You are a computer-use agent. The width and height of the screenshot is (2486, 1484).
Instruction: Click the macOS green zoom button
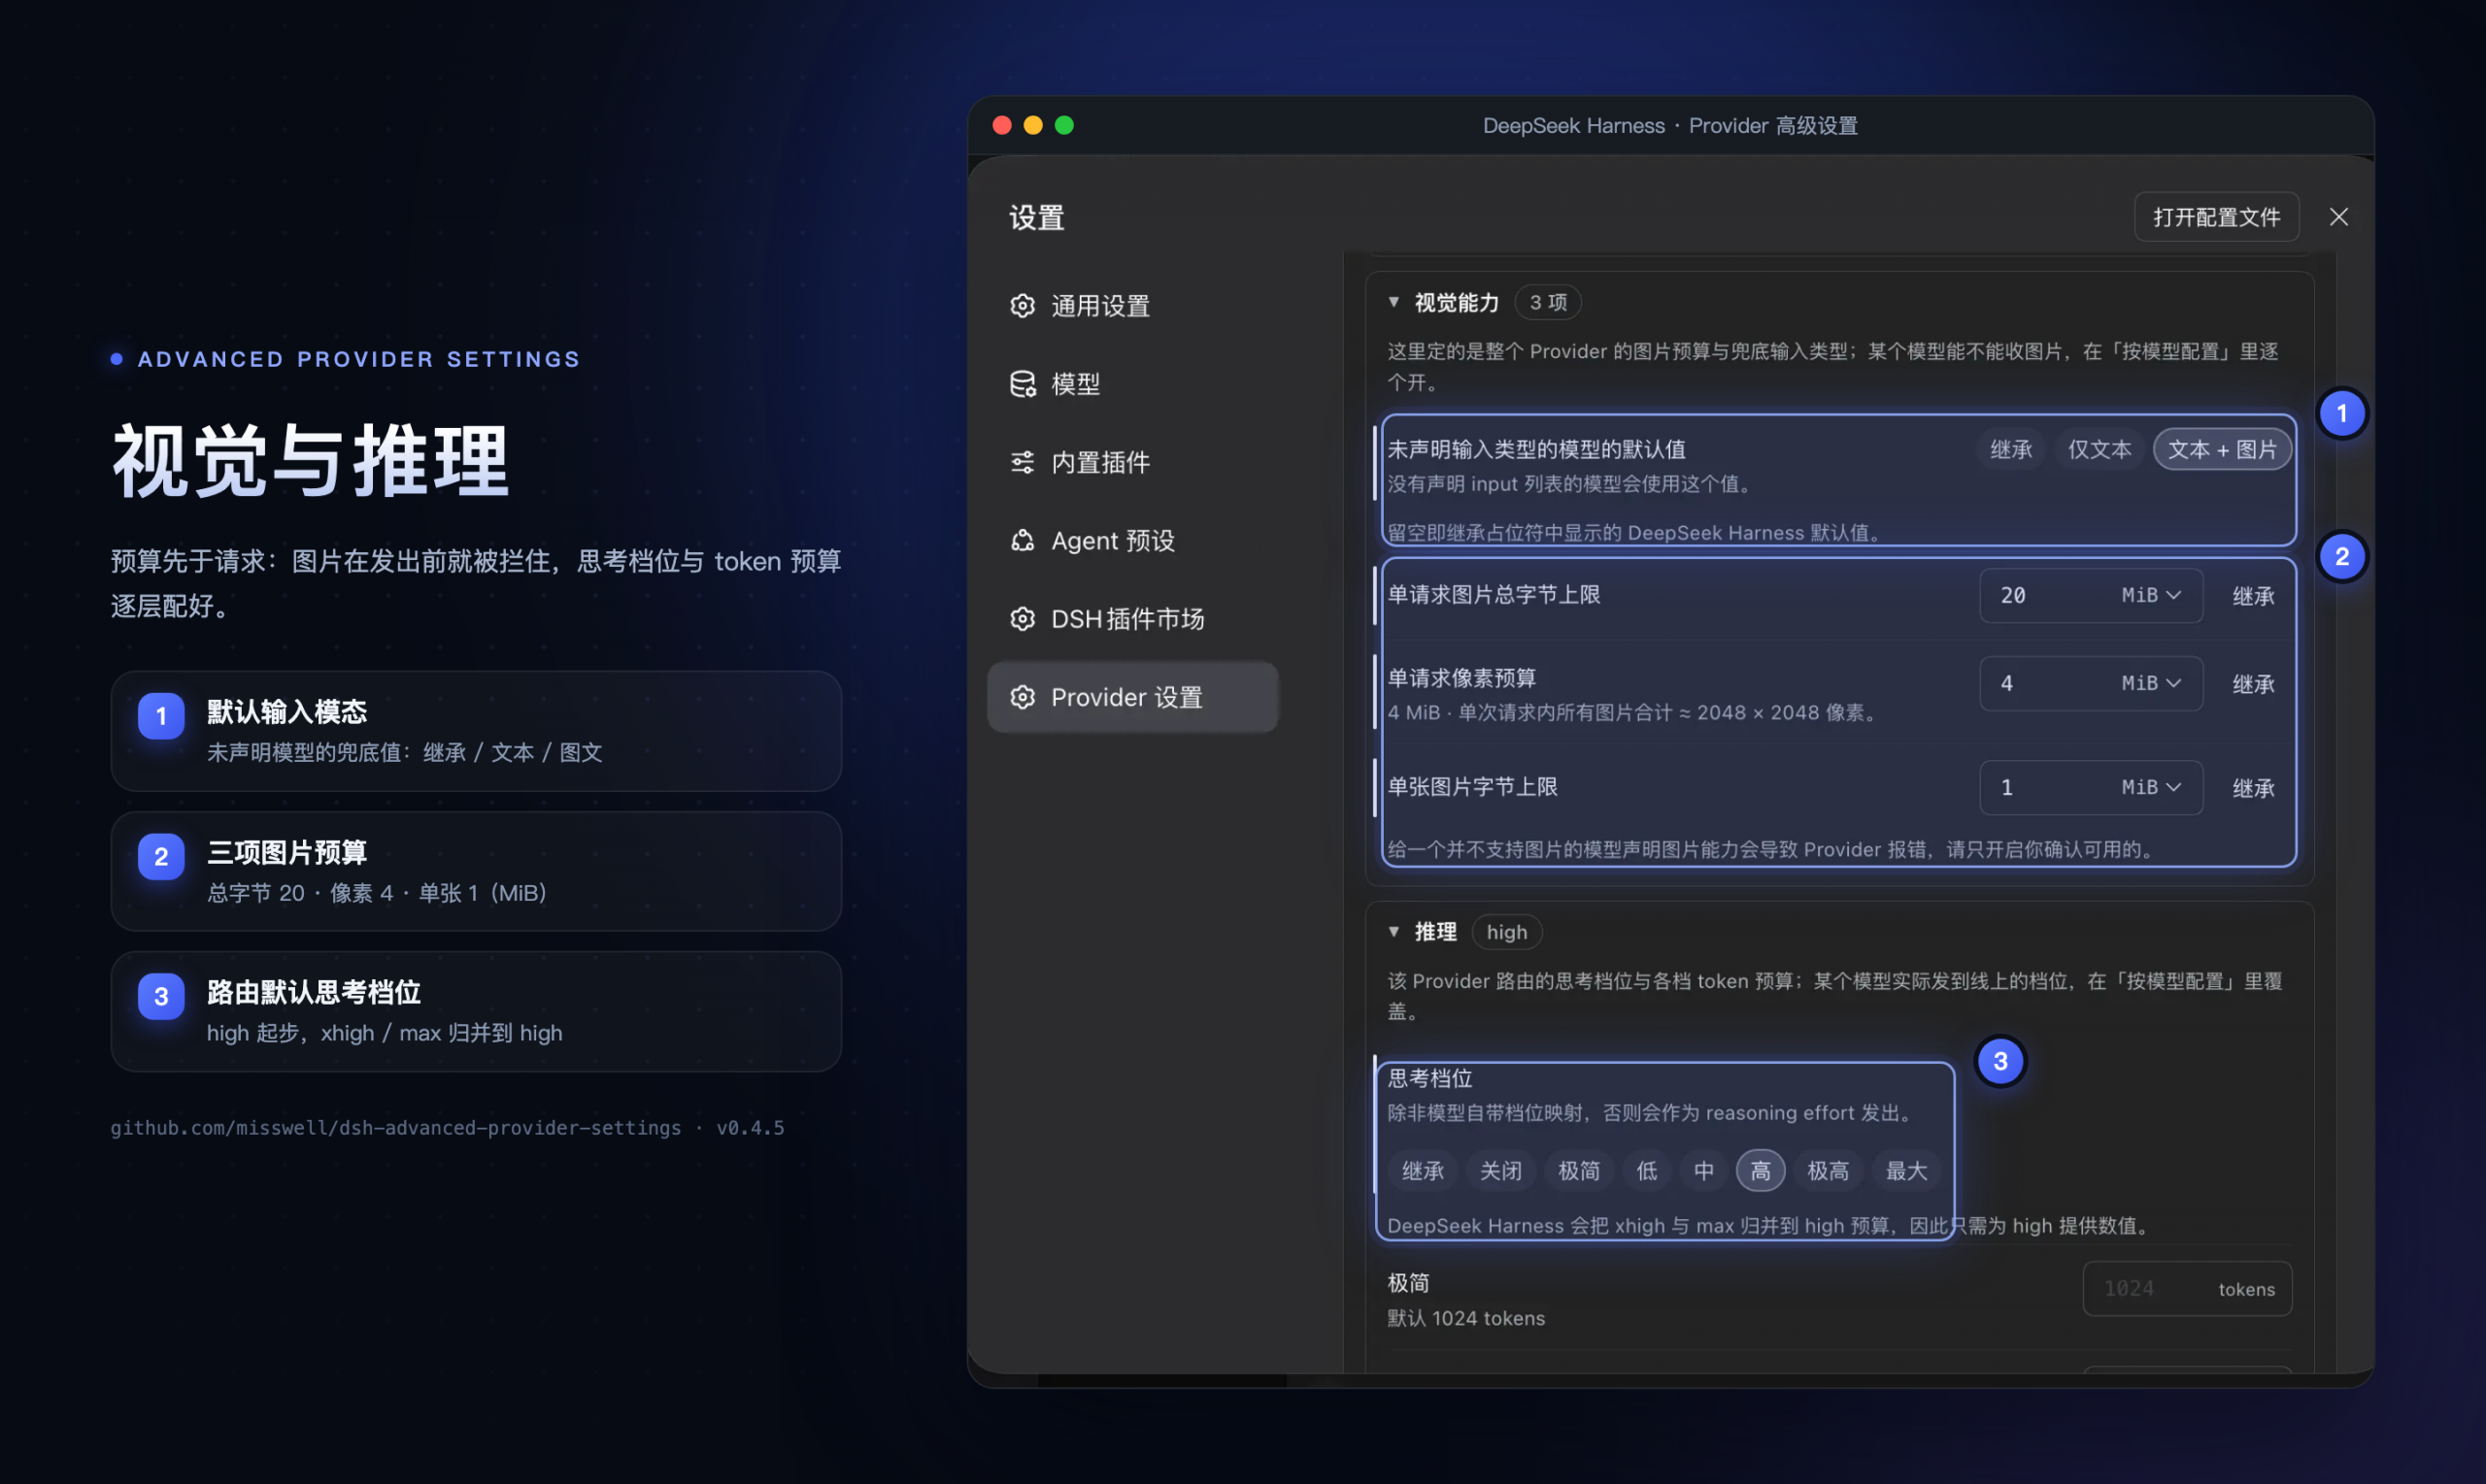pyautogui.click(x=1064, y=125)
